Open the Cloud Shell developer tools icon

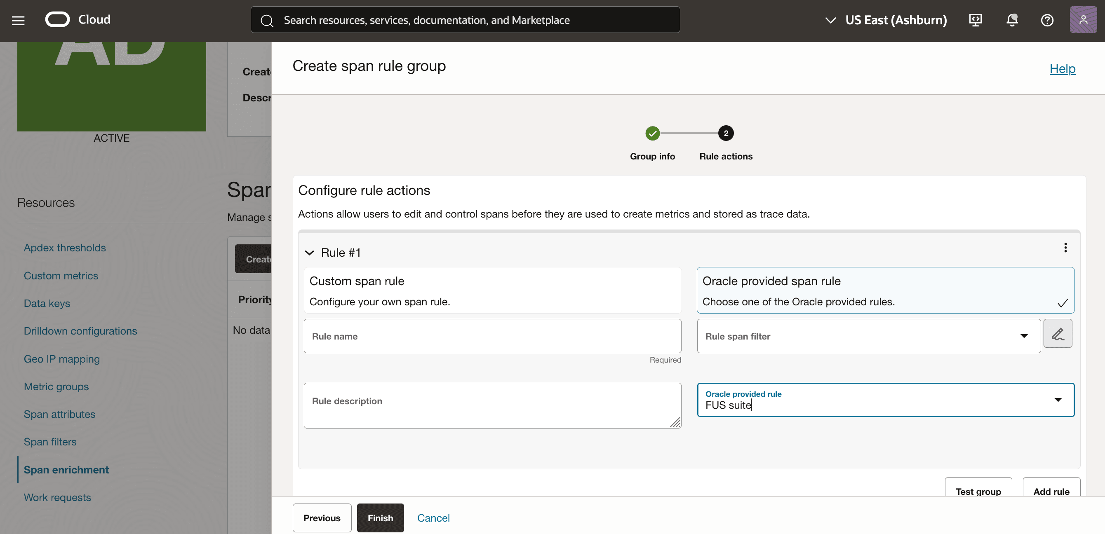pos(975,20)
